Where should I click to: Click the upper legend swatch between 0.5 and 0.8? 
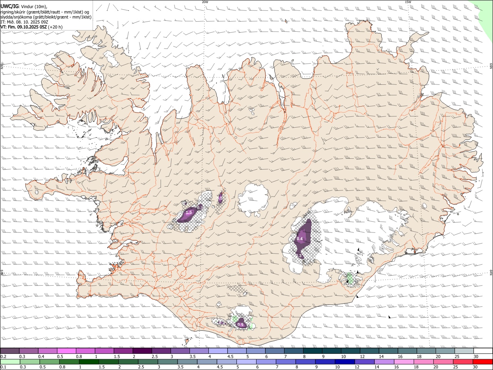coord(66,351)
